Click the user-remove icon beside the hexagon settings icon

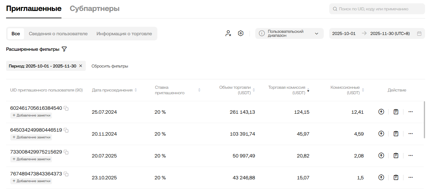pos(228,33)
